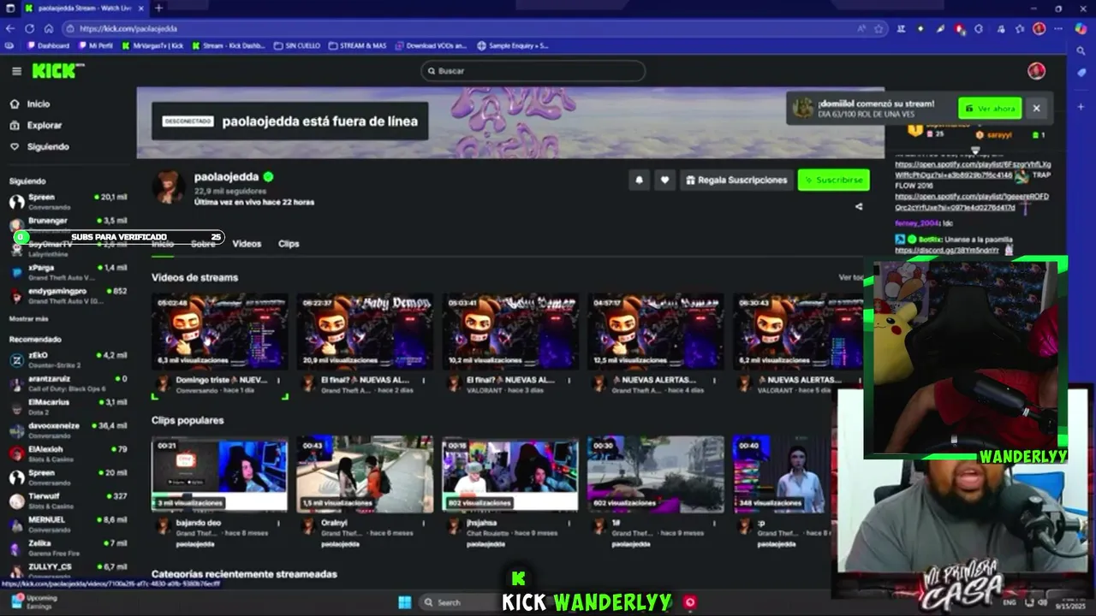Open recommended channel Tierwulf
The height and width of the screenshot is (616, 1096).
click(68, 500)
